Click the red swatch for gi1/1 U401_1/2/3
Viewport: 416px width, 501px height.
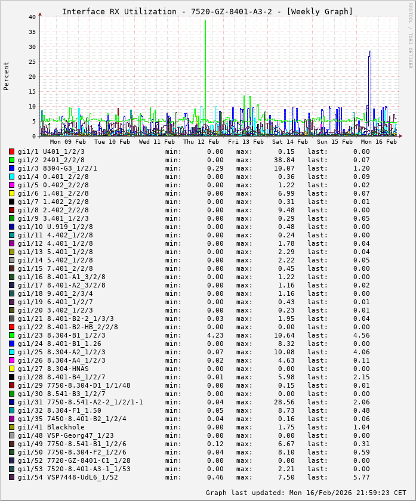click(x=11, y=151)
